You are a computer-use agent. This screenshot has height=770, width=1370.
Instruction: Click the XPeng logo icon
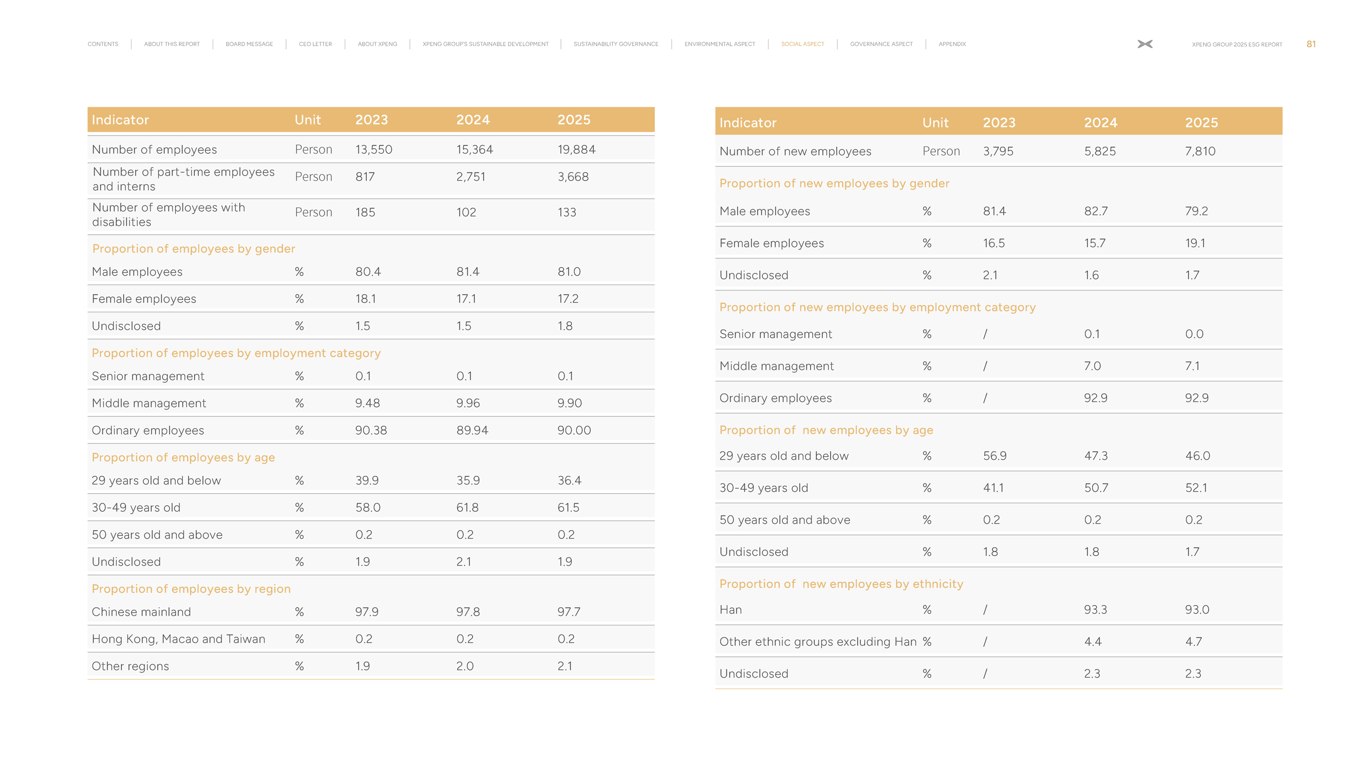pos(1144,44)
